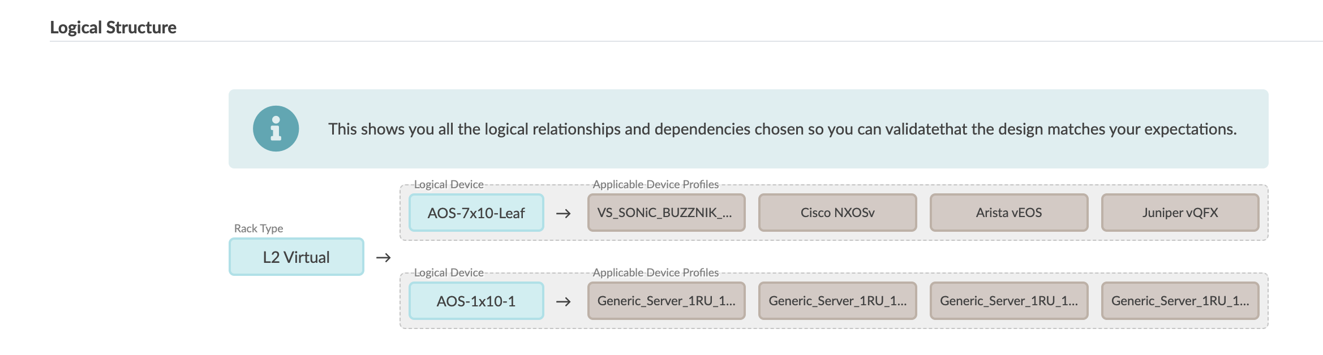Click the info icon in the banner
The image size is (1323, 355).
(x=276, y=129)
